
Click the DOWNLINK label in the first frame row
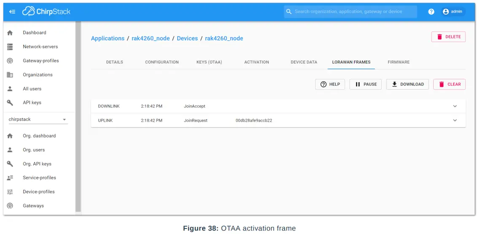(x=109, y=106)
